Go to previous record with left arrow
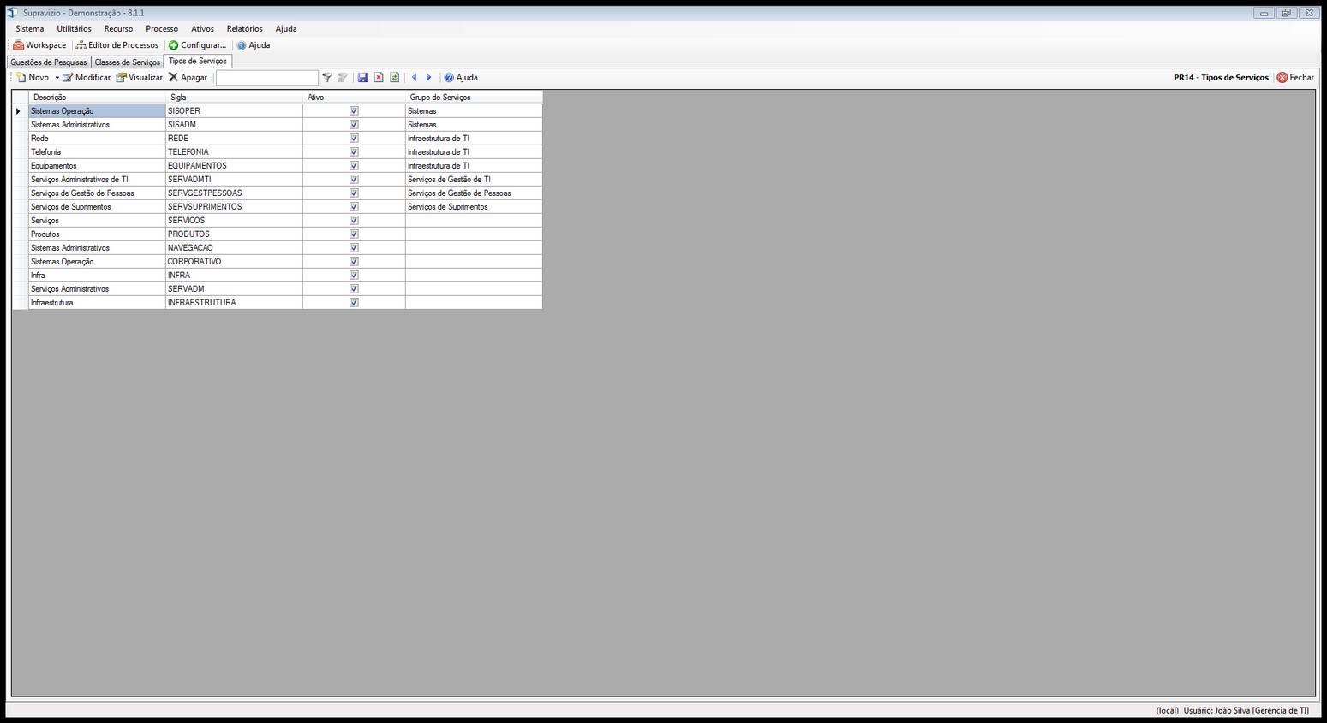The width and height of the screenshot is (1327, 723). point(415,78)
